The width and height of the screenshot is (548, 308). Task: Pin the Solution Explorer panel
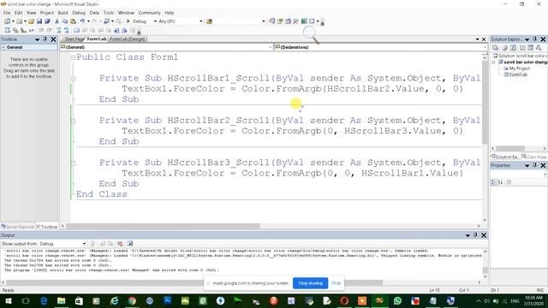(x=534, y=39)
